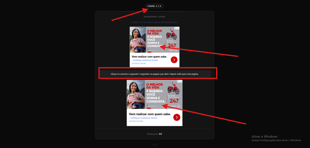Click 'clique no anuncio para desbloquear!' text
The height and width of the screenshot is (148, 310).
coord(154,22)
